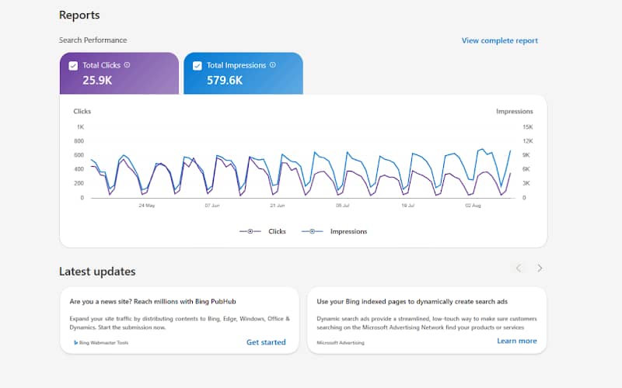This screenshot has width=622, height=388.
Task: Click Get started on PubHub card
Action: pyautogui.click(x=266, y=342)
